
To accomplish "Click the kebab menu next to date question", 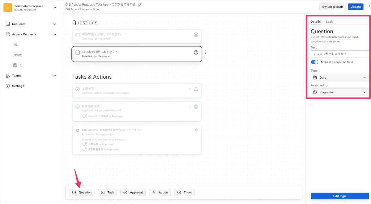I will click(x=206, y=52).
